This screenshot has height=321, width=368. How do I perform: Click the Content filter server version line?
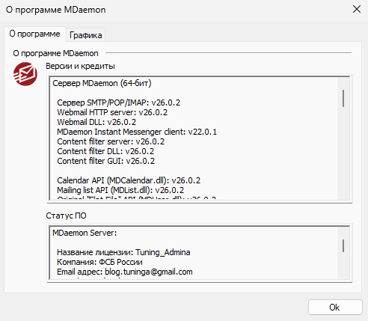[111, 141]
